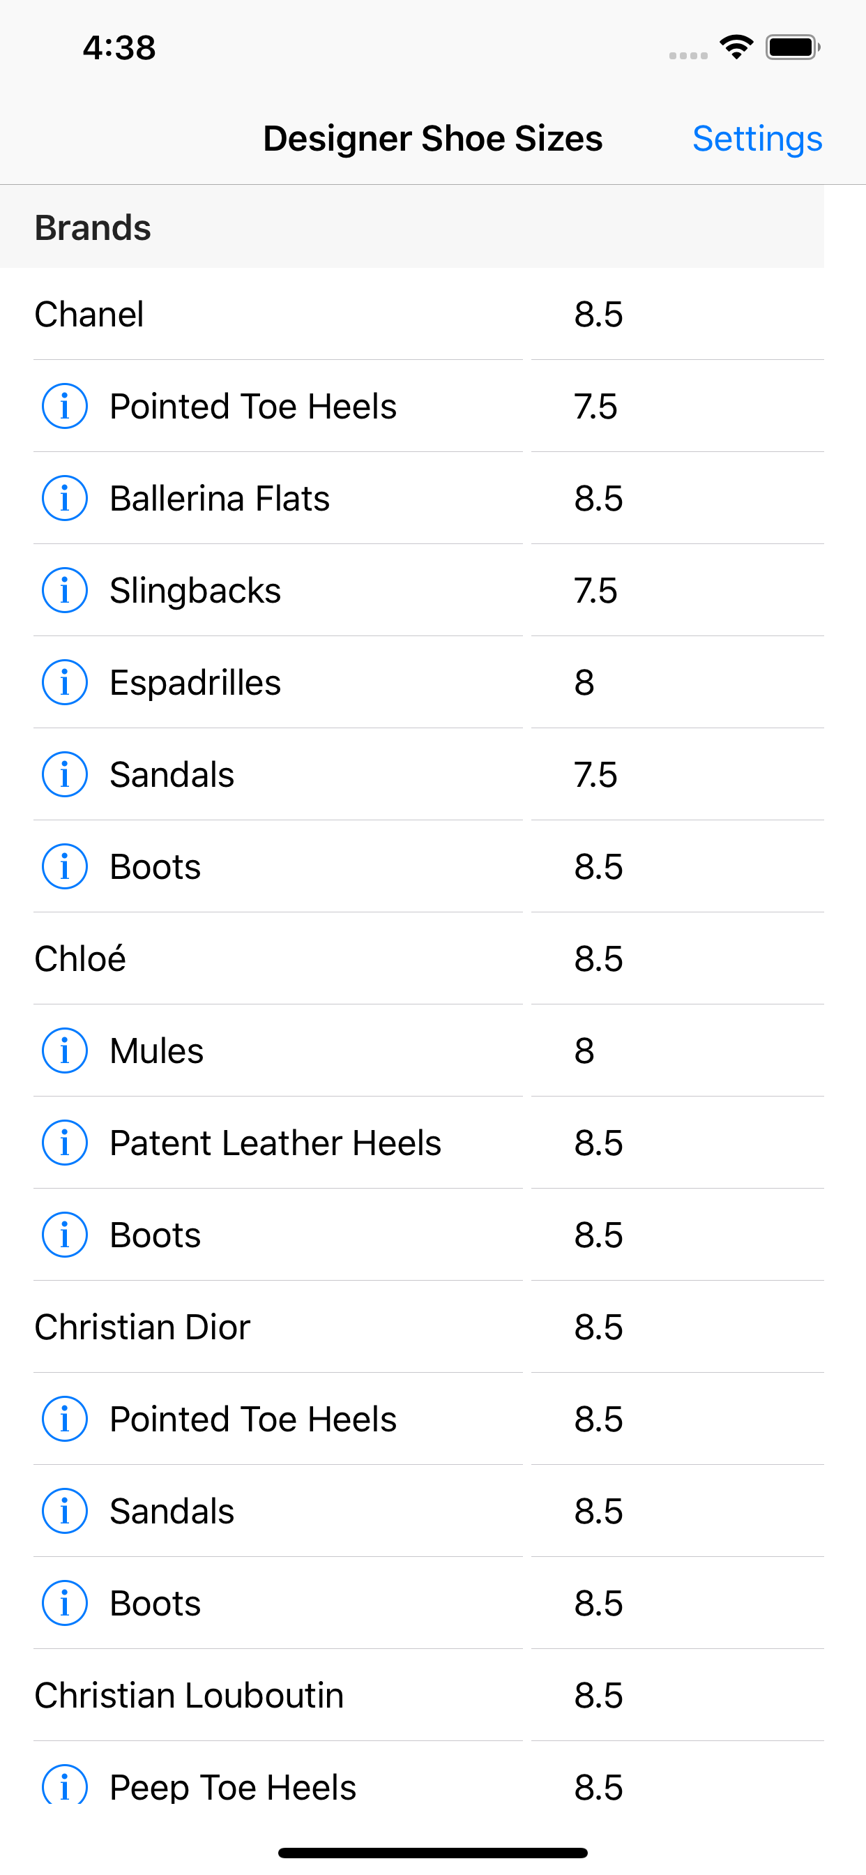
Task: Tap the Christian Dior brand row
Action: pyautogui.click(x=143, y=1327)
